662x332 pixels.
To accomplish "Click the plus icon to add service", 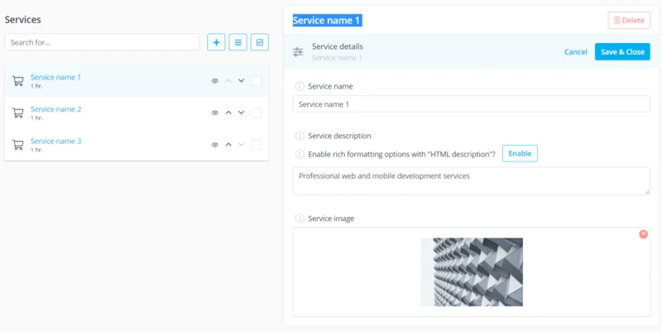I will (216, 42).
